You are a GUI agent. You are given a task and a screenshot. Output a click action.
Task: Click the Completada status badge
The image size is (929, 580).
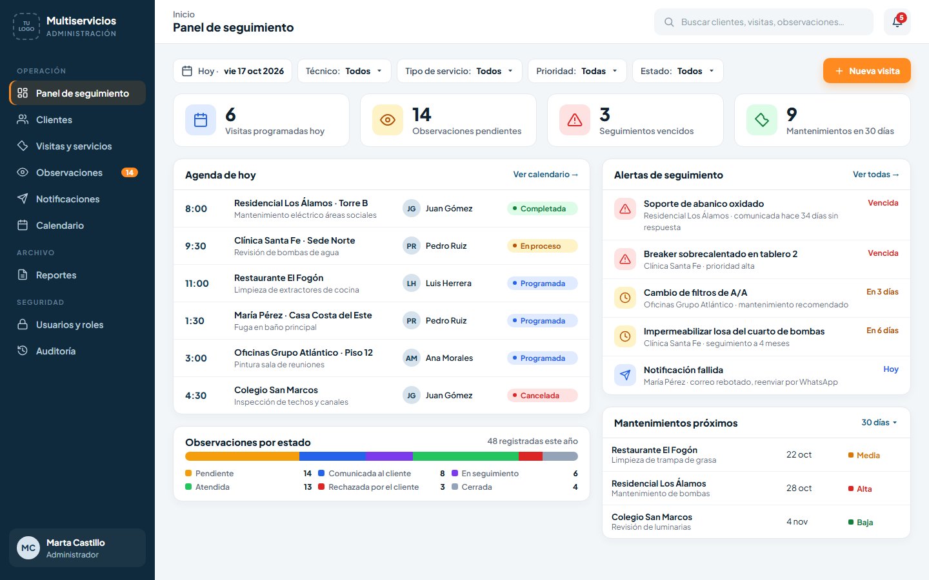point(542,209)
